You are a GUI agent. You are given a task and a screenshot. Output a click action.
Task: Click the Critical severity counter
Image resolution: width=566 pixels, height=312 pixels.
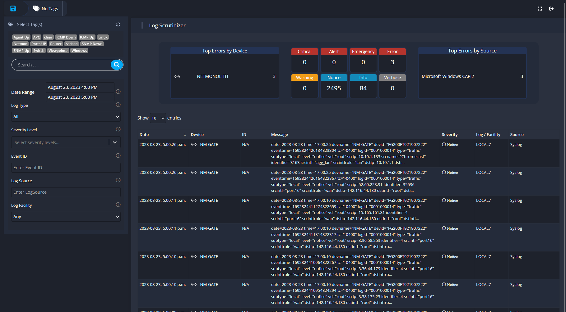(x=304, y=60)
